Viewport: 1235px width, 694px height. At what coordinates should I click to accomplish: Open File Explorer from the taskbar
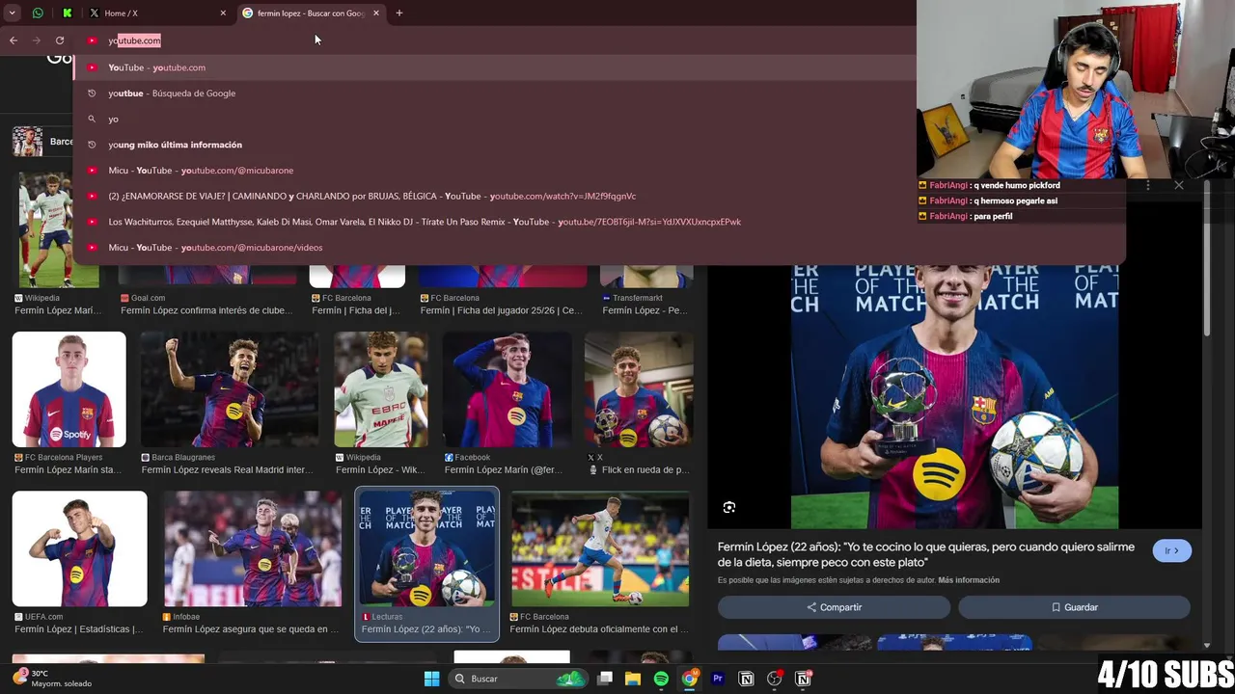pyautogui.click(x=633, y=679)
